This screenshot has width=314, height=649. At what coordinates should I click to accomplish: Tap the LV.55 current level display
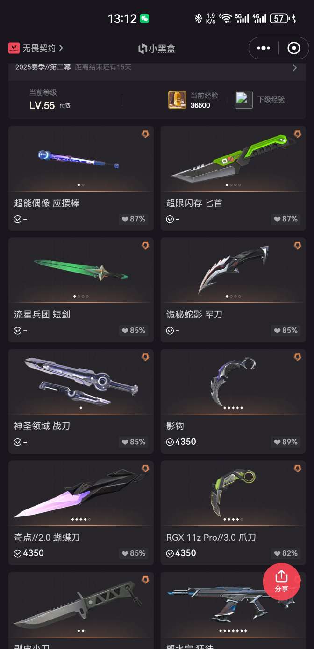[x=42, y=105]
